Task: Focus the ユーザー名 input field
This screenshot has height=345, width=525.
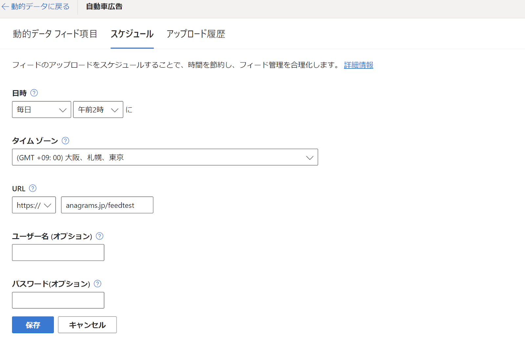Action: click(x=58, y=252)
